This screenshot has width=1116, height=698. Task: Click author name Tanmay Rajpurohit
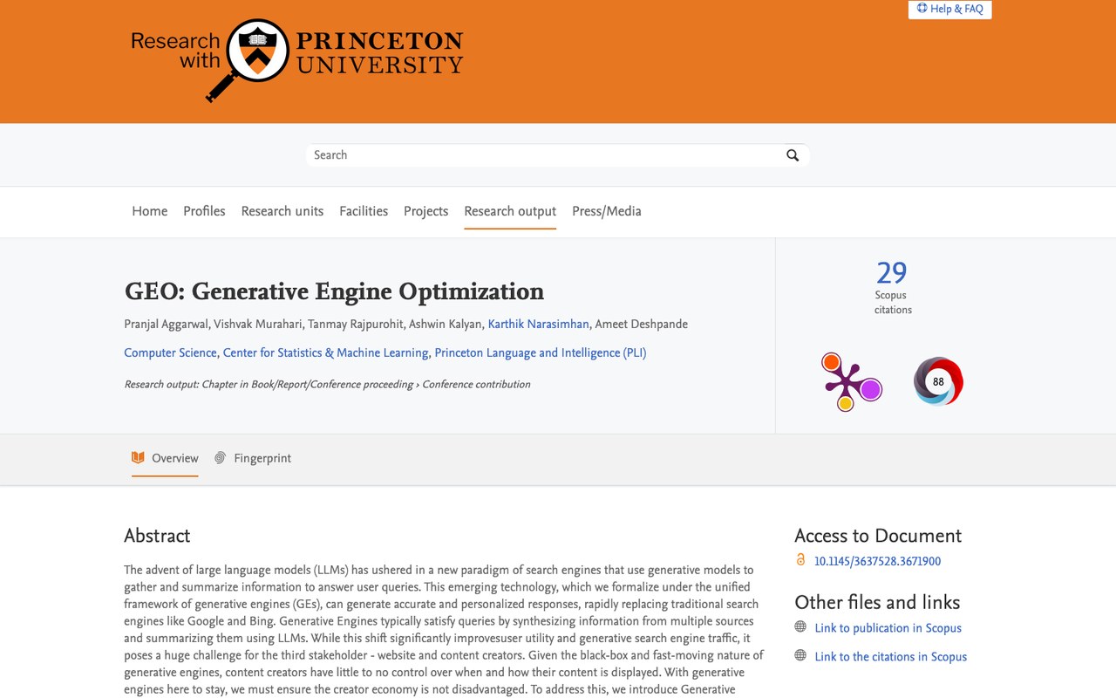356,325
